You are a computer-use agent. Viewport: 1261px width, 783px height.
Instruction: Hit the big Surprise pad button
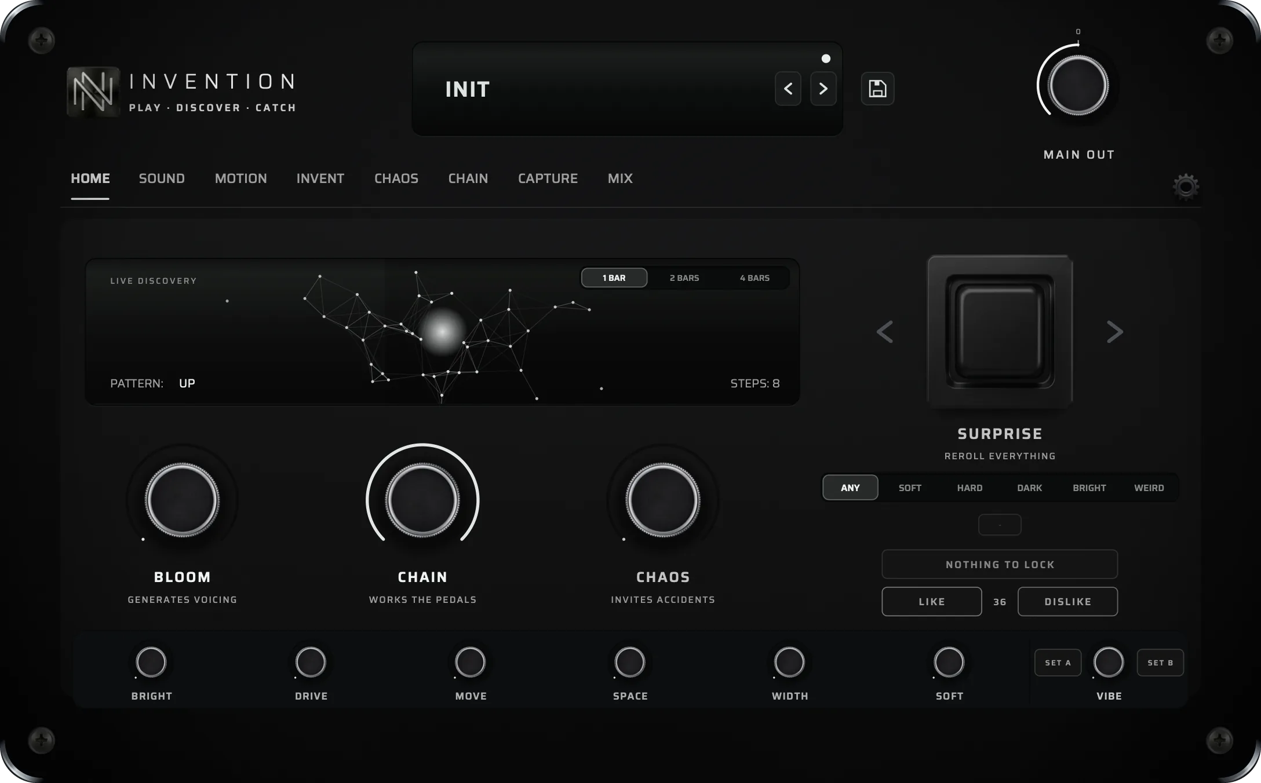click(x=1000, y=331)
